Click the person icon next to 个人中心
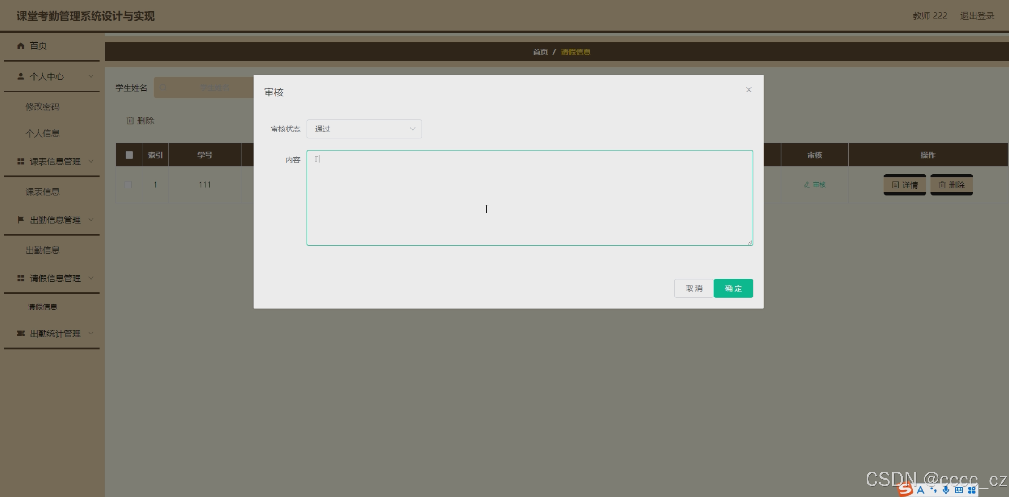Image resolution: width=1009 pixels, height=497 pixels. [x=21, y=76]
